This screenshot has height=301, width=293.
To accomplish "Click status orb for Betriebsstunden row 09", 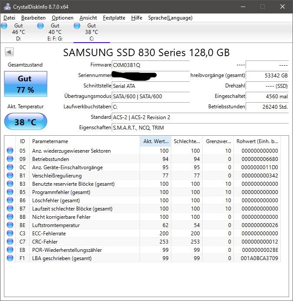I will click(10, 159).
